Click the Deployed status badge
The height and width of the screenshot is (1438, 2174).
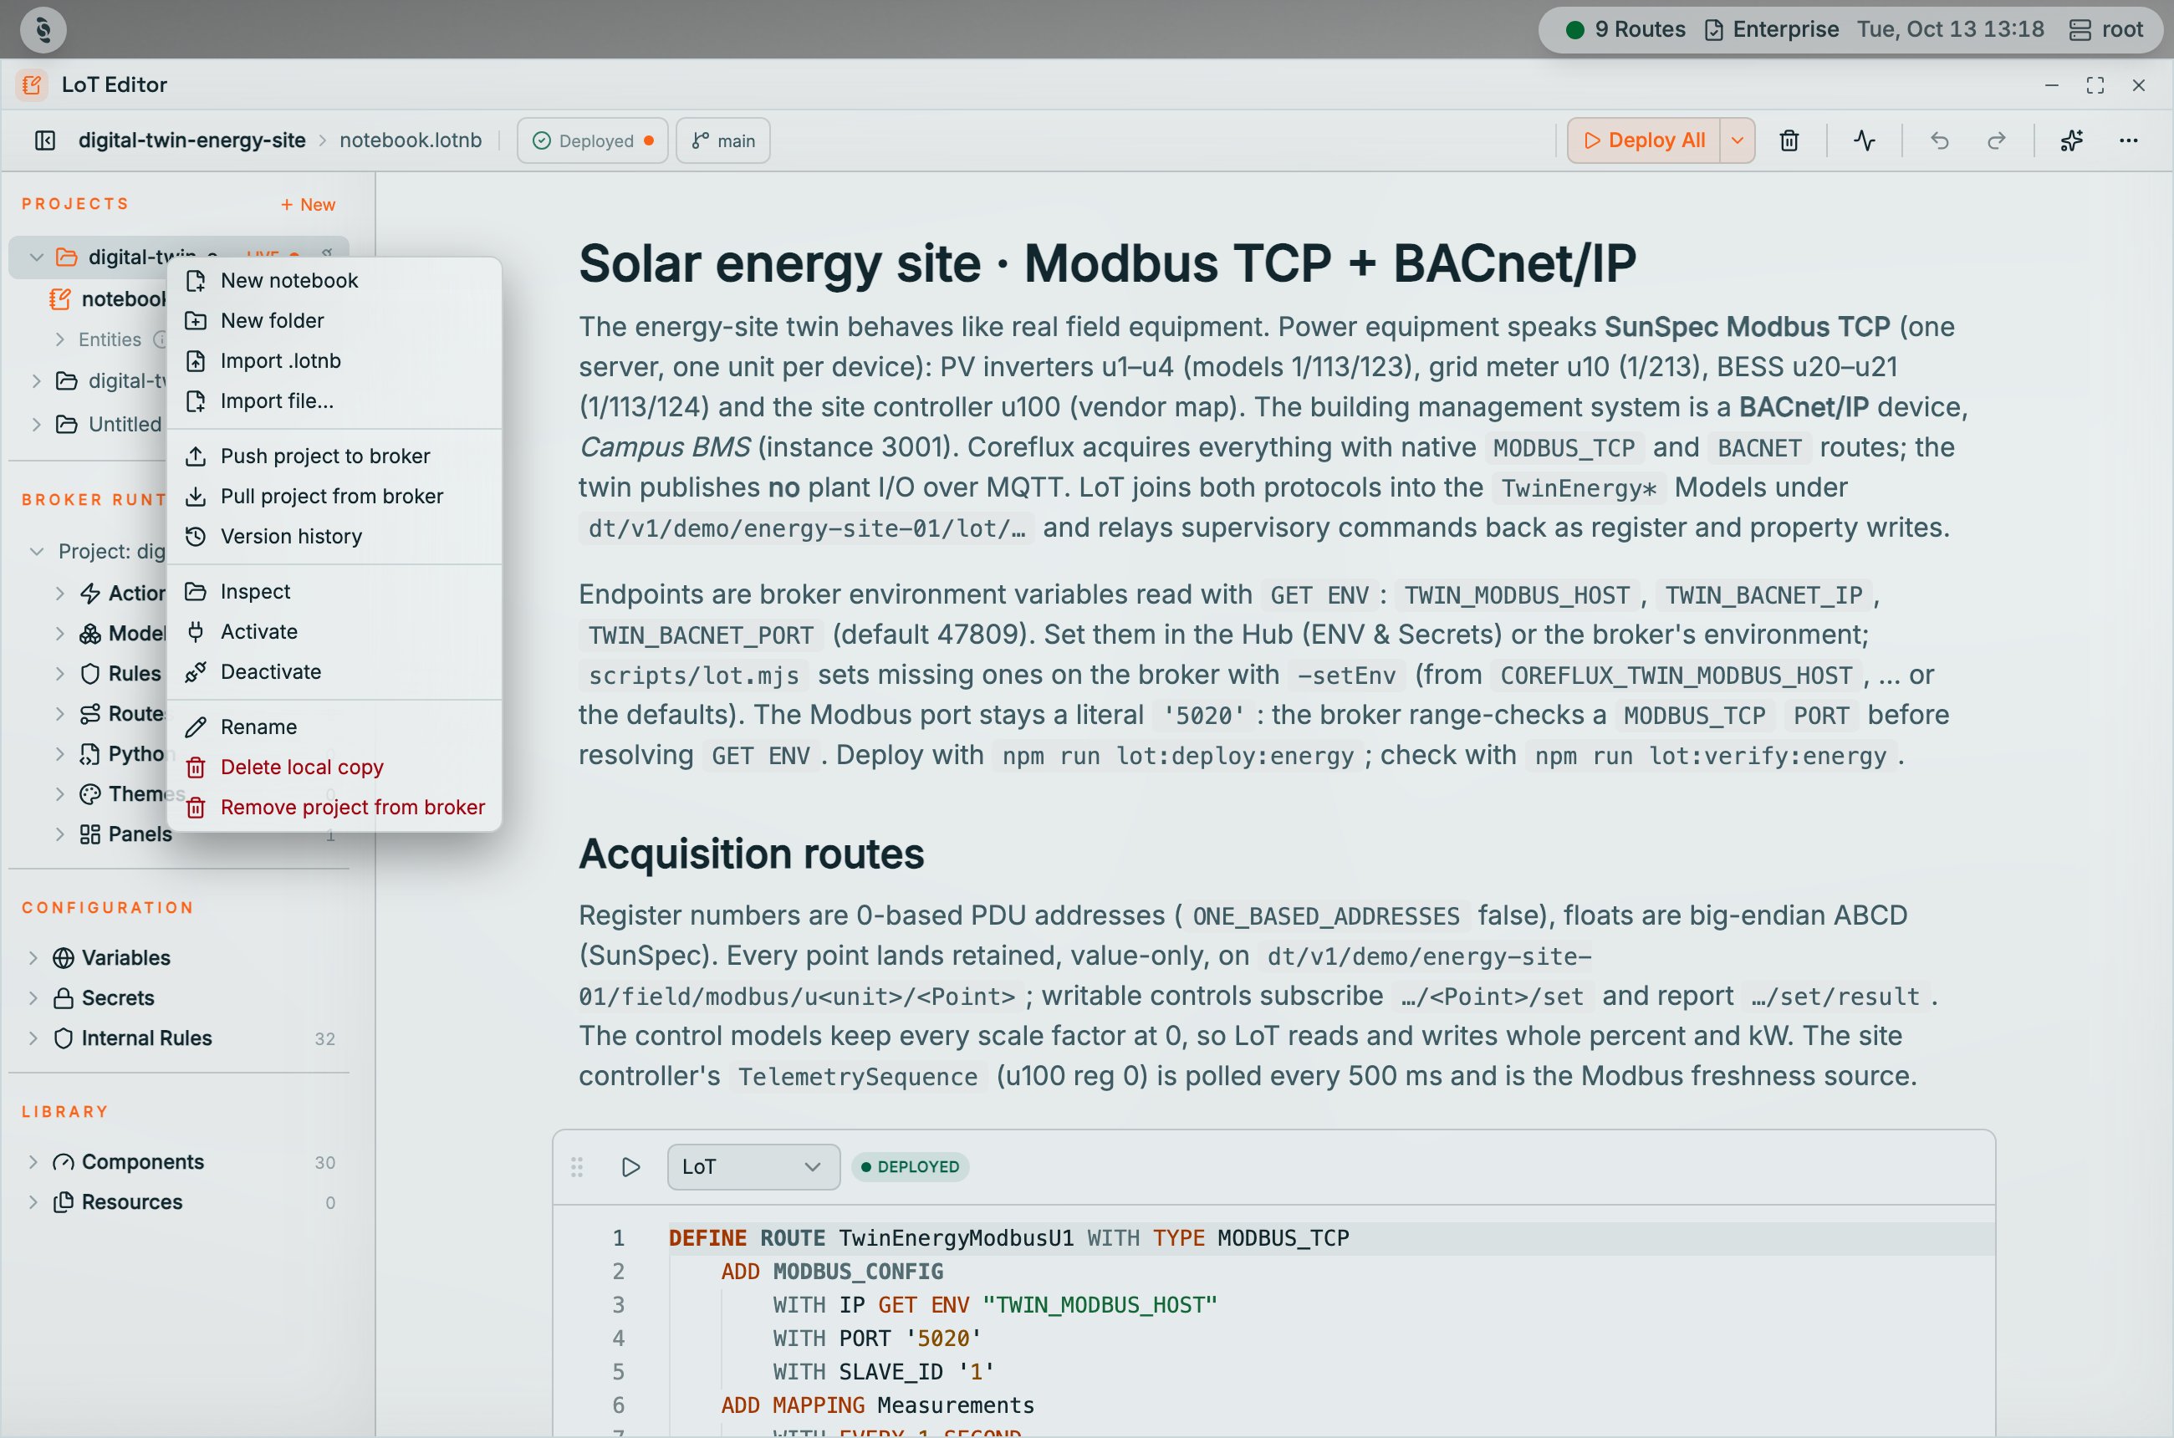pos(593,140)
